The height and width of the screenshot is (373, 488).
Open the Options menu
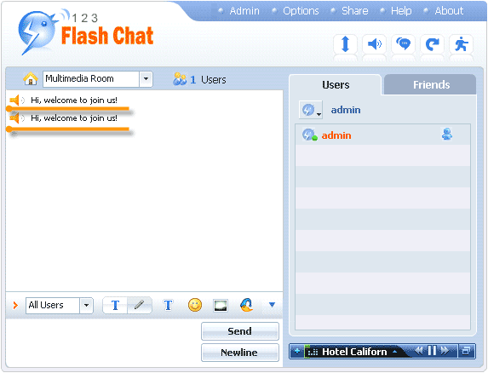[x=301, y=11]
